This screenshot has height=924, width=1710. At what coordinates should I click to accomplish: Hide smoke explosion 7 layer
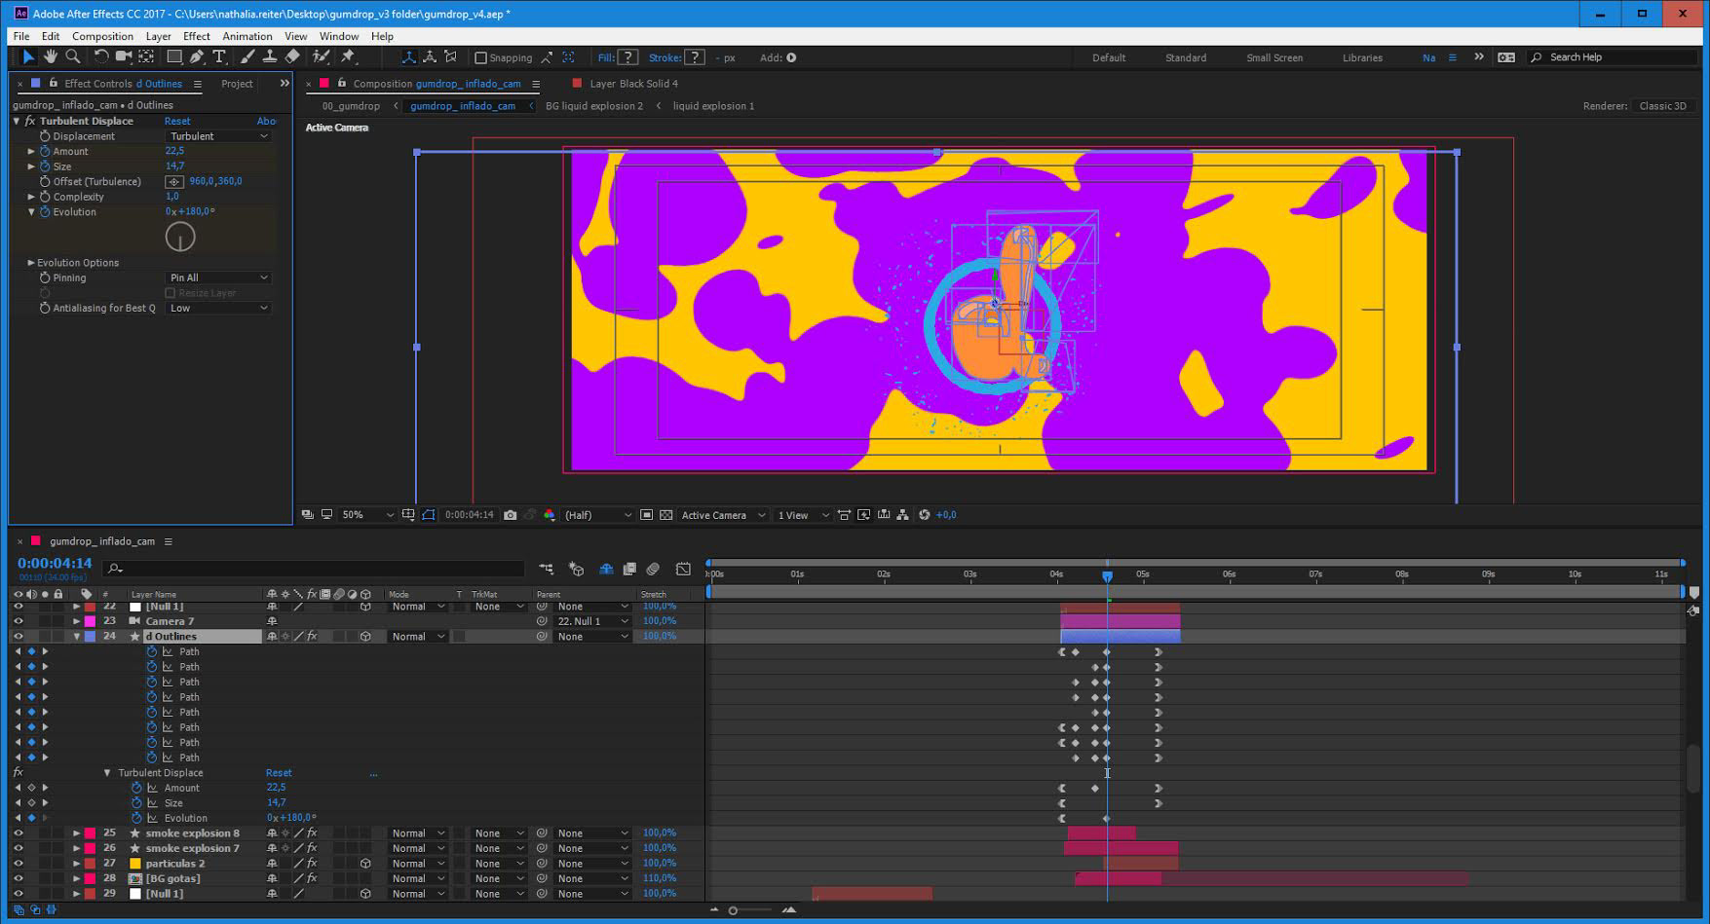[x=18, y=848]
